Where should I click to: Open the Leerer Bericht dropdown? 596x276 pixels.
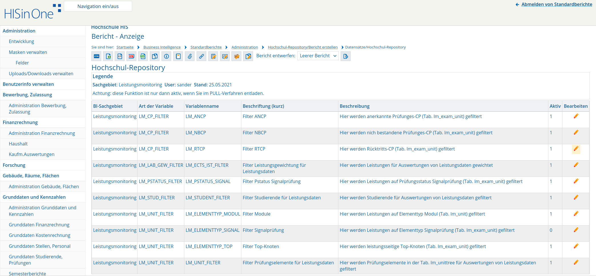coord(318,56)
